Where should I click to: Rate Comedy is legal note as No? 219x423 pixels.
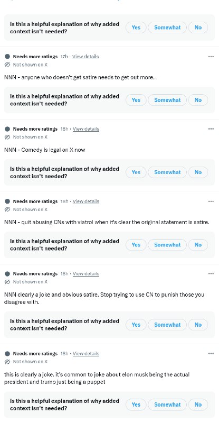coord(198,172)
